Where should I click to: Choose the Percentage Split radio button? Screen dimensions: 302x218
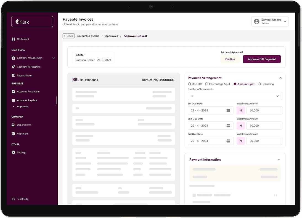(x=207, y=84)
